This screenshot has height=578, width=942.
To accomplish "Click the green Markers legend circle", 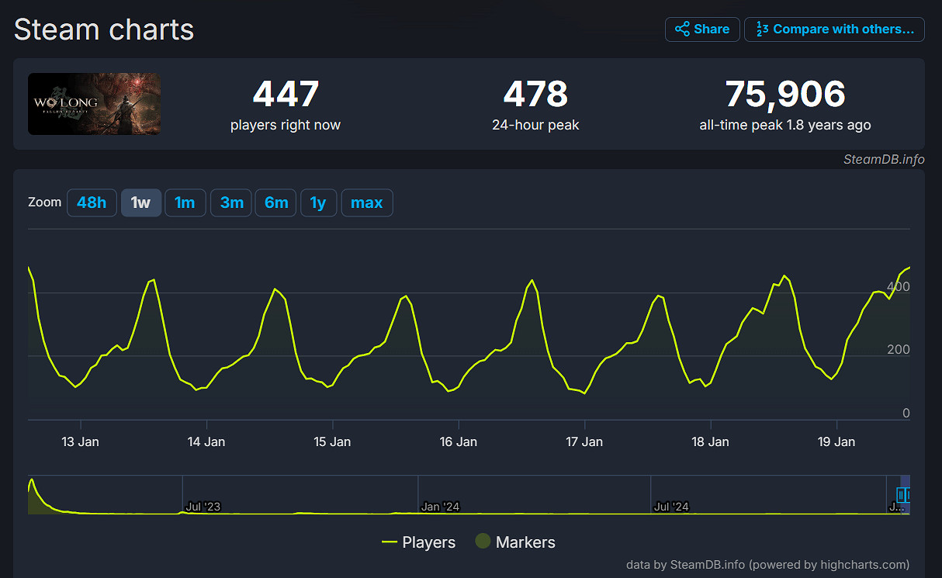I will [x=483, y=542].
